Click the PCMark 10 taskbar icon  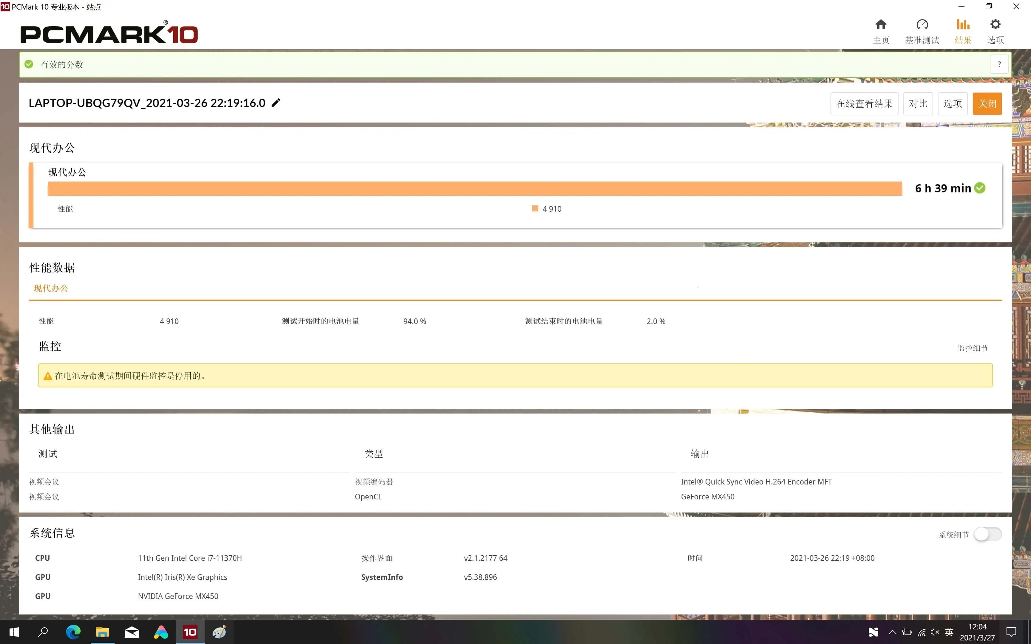point(190,632)
